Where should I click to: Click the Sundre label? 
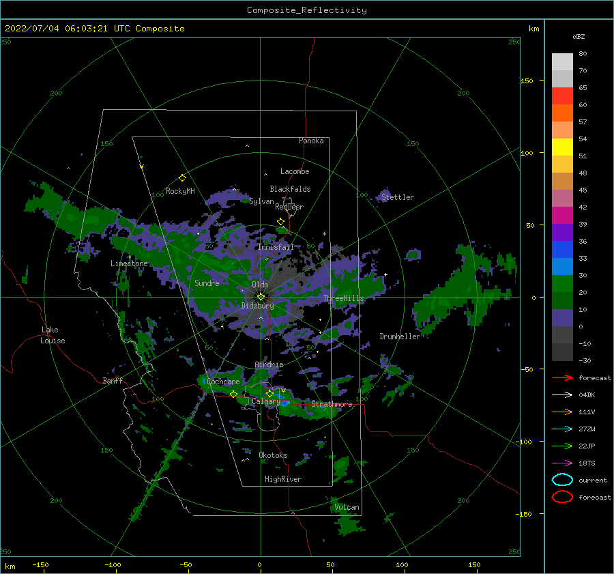tap(207, 283)
